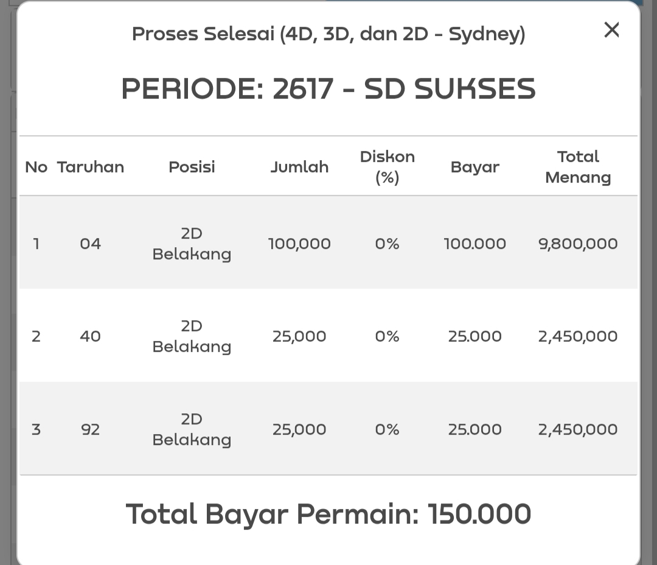Click the 2,450,000 winnings for bet 92
This screenshot has height=565, width=657.
[578, 429]
